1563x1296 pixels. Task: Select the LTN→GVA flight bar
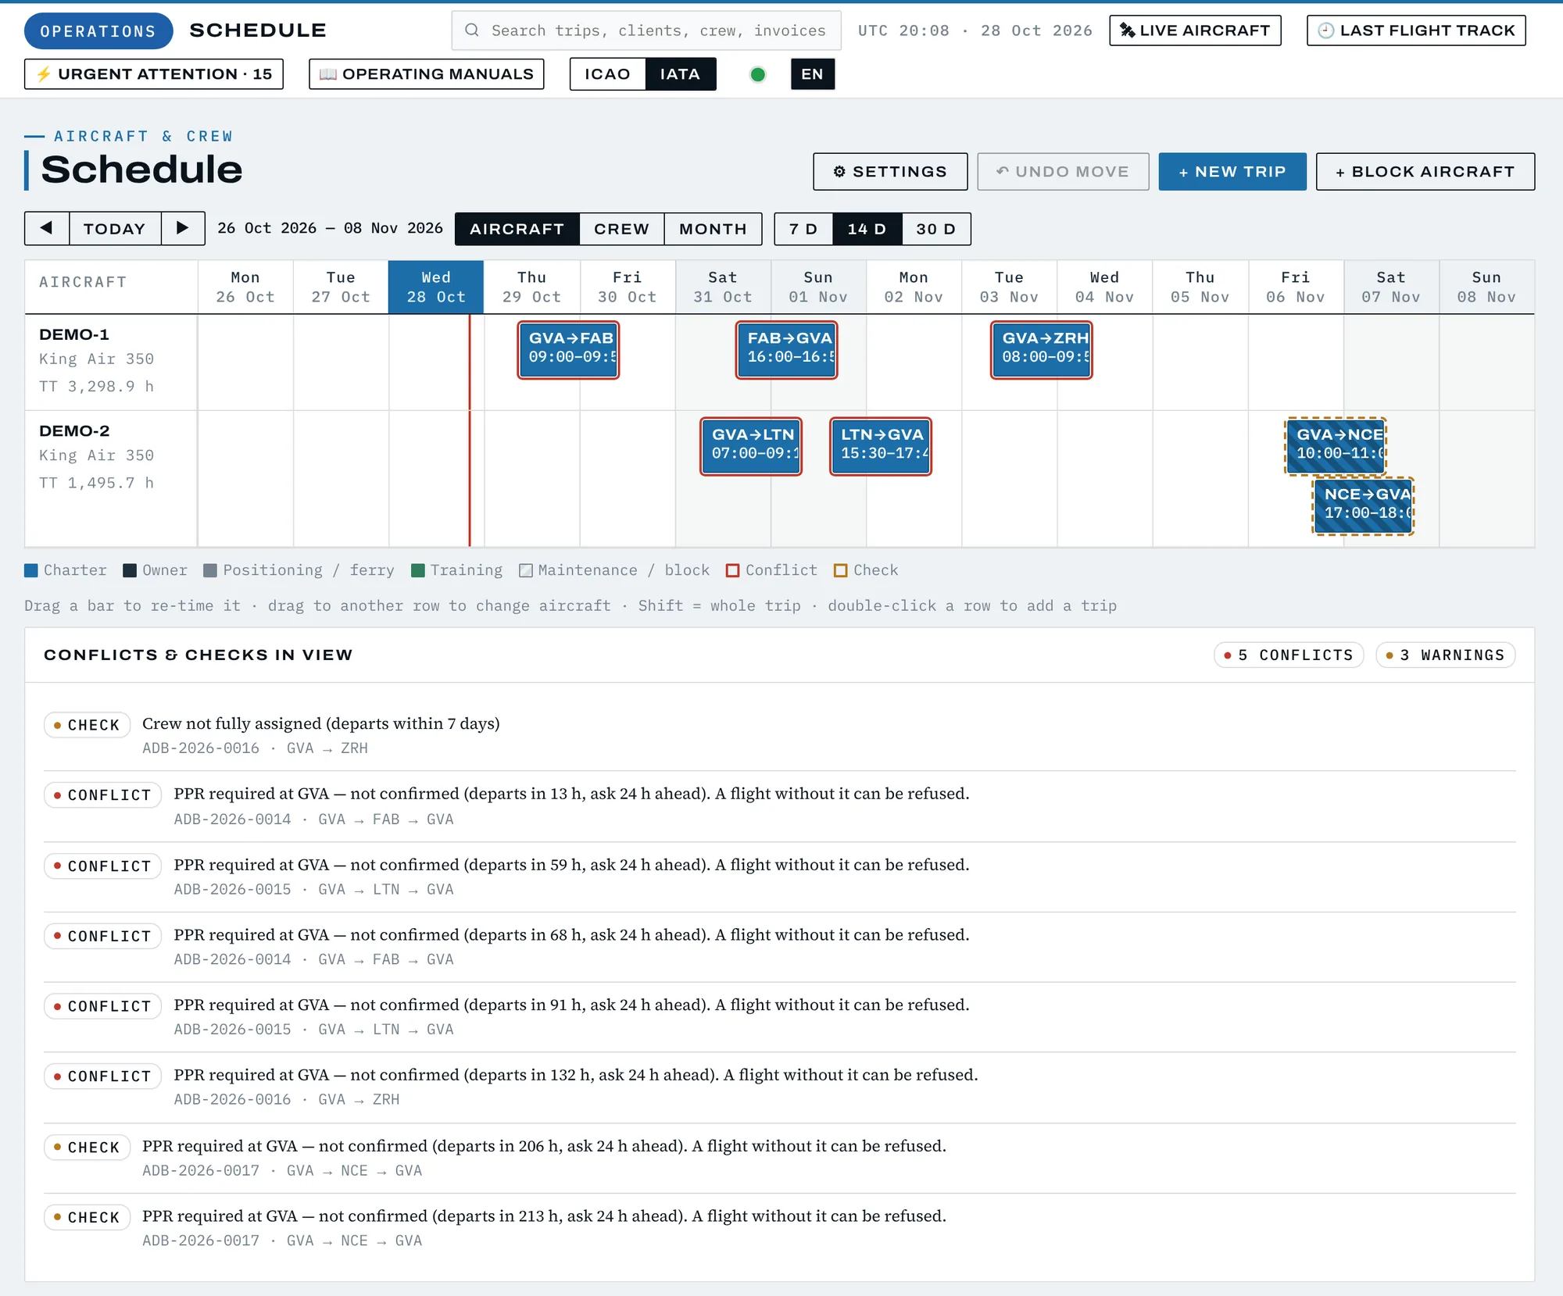coord(880,446)
